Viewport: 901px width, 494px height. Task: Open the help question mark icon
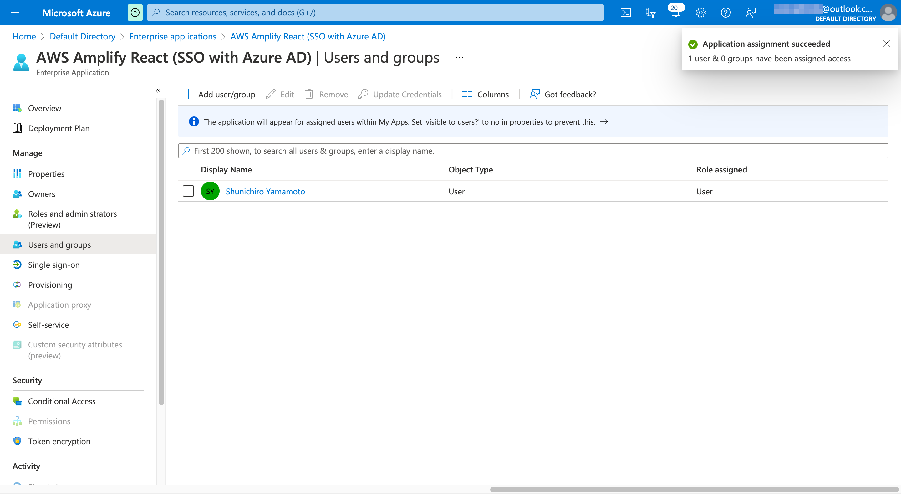tap(725, 12)
